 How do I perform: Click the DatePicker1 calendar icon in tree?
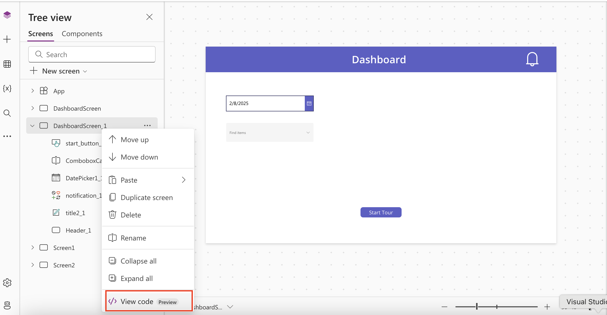click(x=56, y=178)
